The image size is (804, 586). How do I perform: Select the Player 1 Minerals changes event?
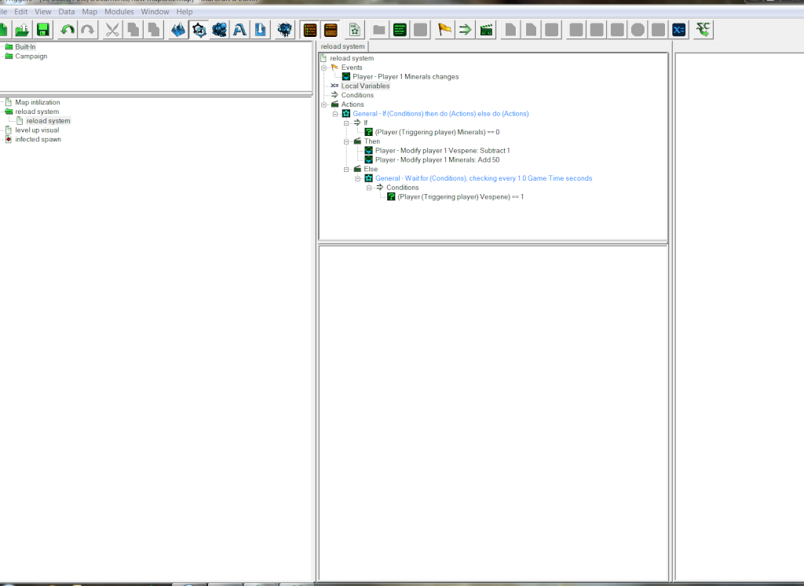coord(406,76)
